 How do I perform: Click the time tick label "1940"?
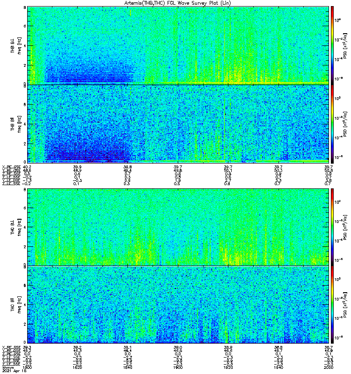click(278, 367)
